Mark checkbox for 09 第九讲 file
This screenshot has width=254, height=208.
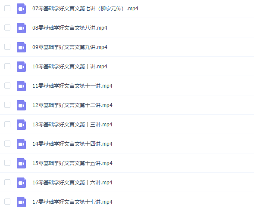[7, 47]
